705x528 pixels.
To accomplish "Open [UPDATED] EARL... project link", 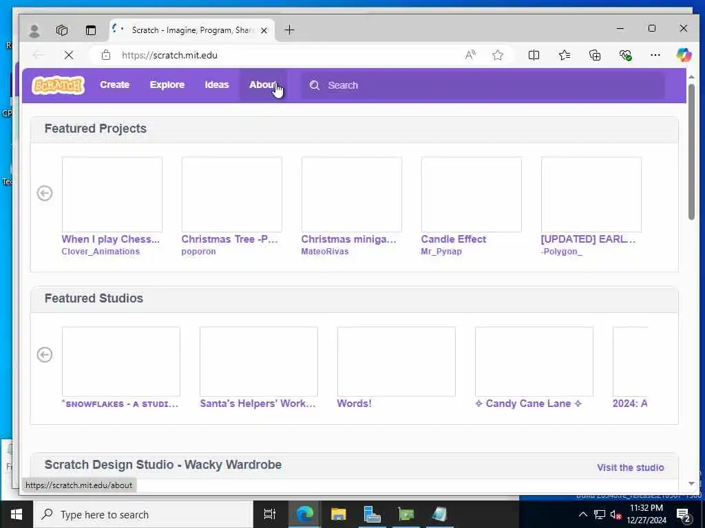I will pos(589,239).
